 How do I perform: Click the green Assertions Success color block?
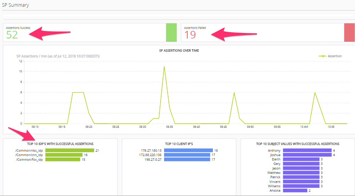(171, 32)
